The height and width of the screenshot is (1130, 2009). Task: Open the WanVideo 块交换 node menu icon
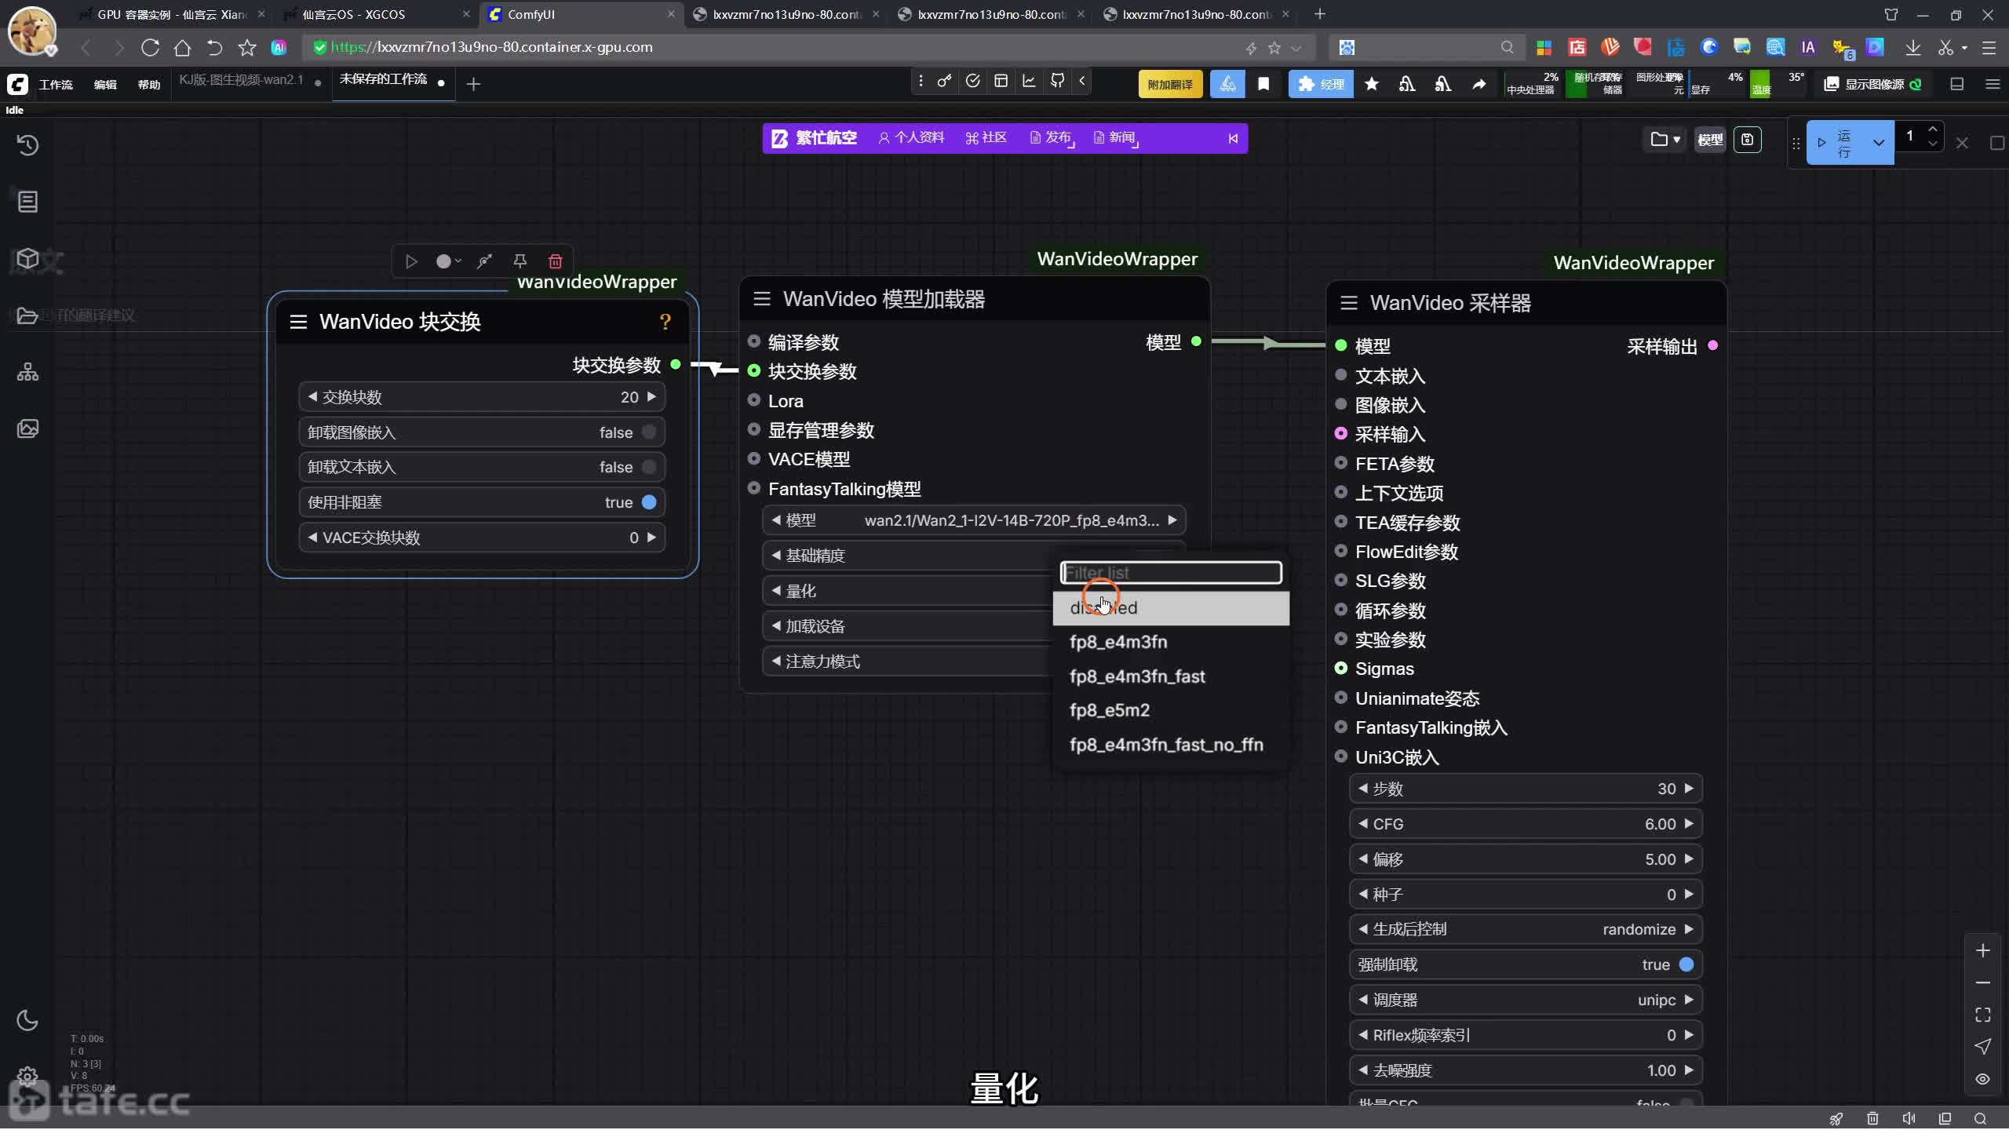tap(298, 322)
